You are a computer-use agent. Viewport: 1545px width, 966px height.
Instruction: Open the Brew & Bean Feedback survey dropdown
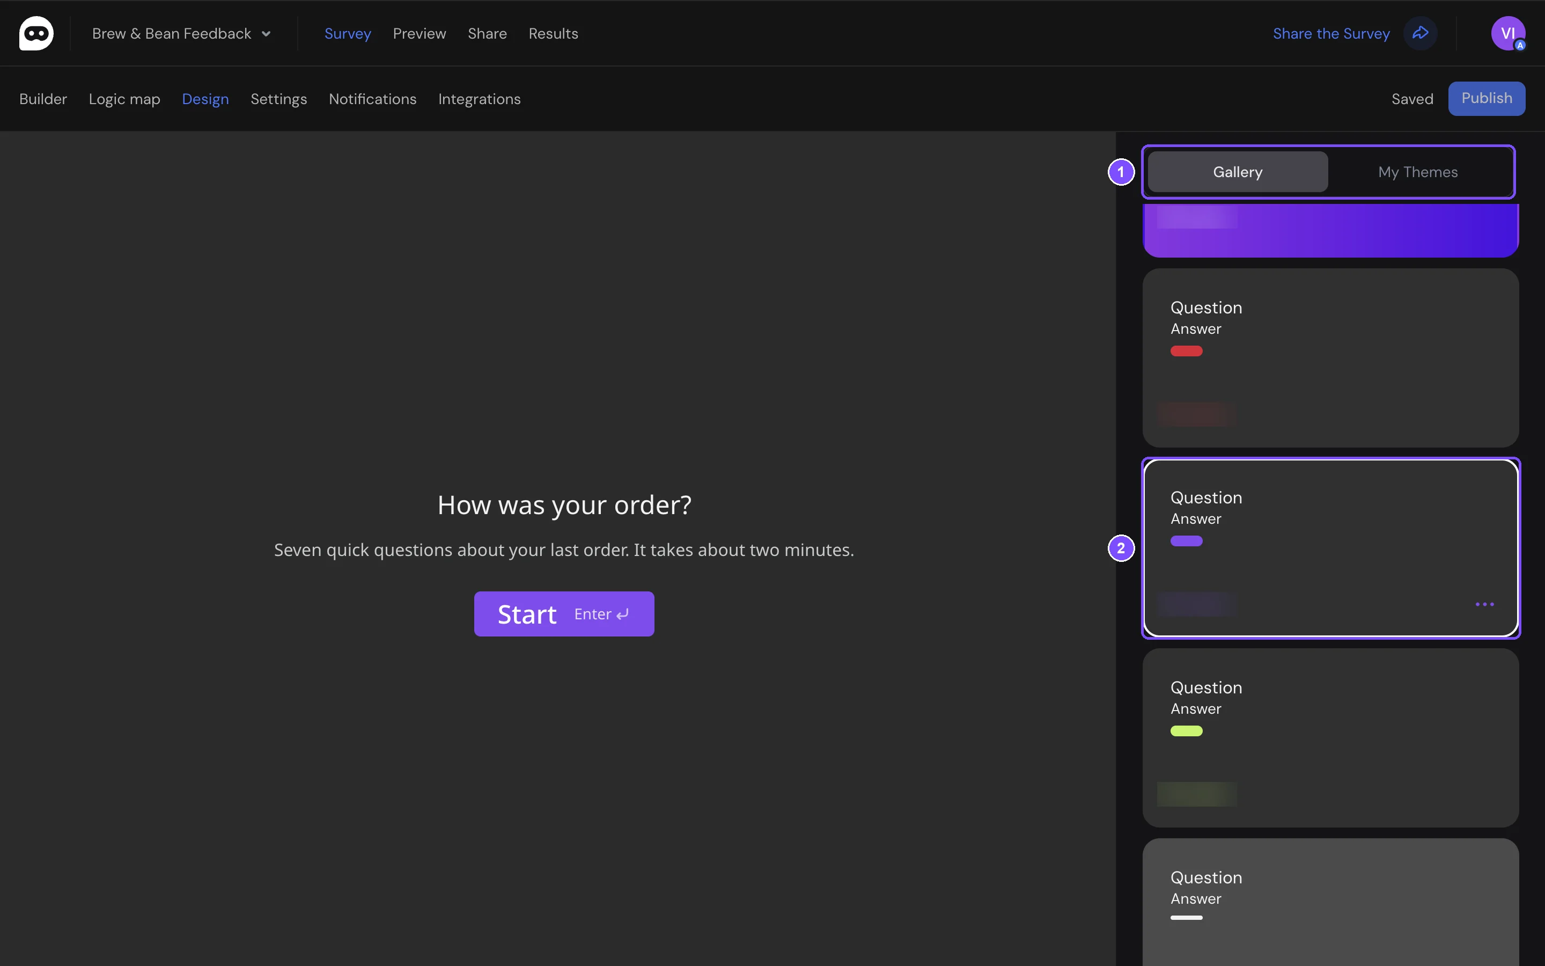tap(181, 33)
